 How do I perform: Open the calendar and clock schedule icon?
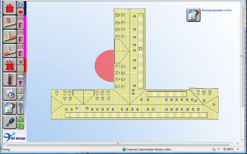(x=9, y=94)
